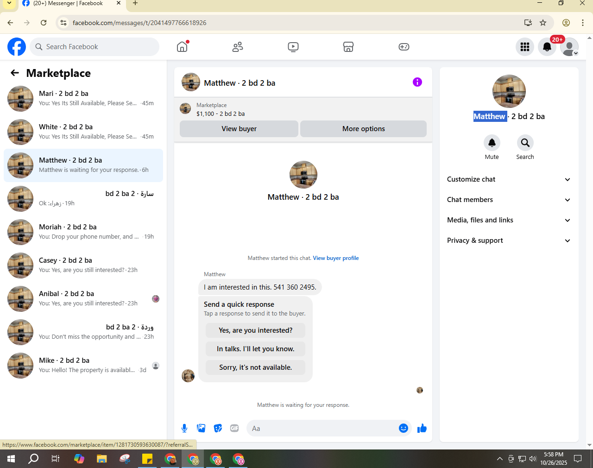The height and width of the screenshot is (468, 593).
Task: Click the Facebook logo
Action: point(17,47)
